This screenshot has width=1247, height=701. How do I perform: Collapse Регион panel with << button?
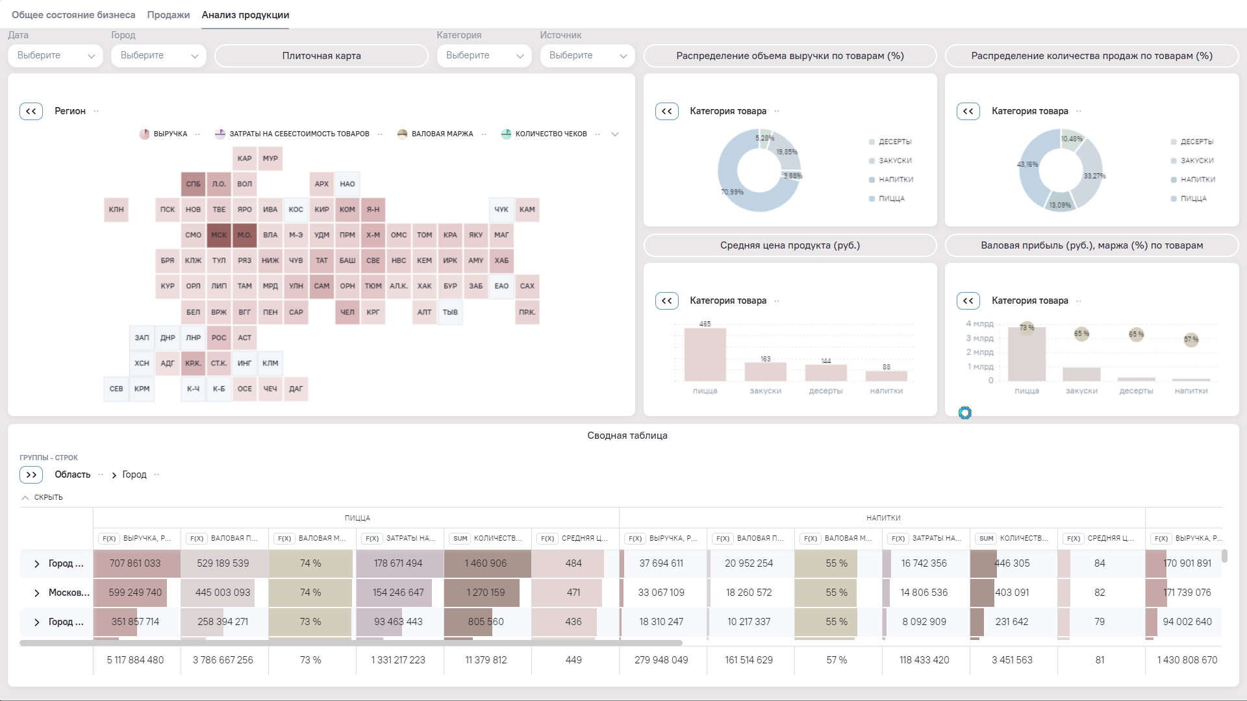click(x=31, y=111)
